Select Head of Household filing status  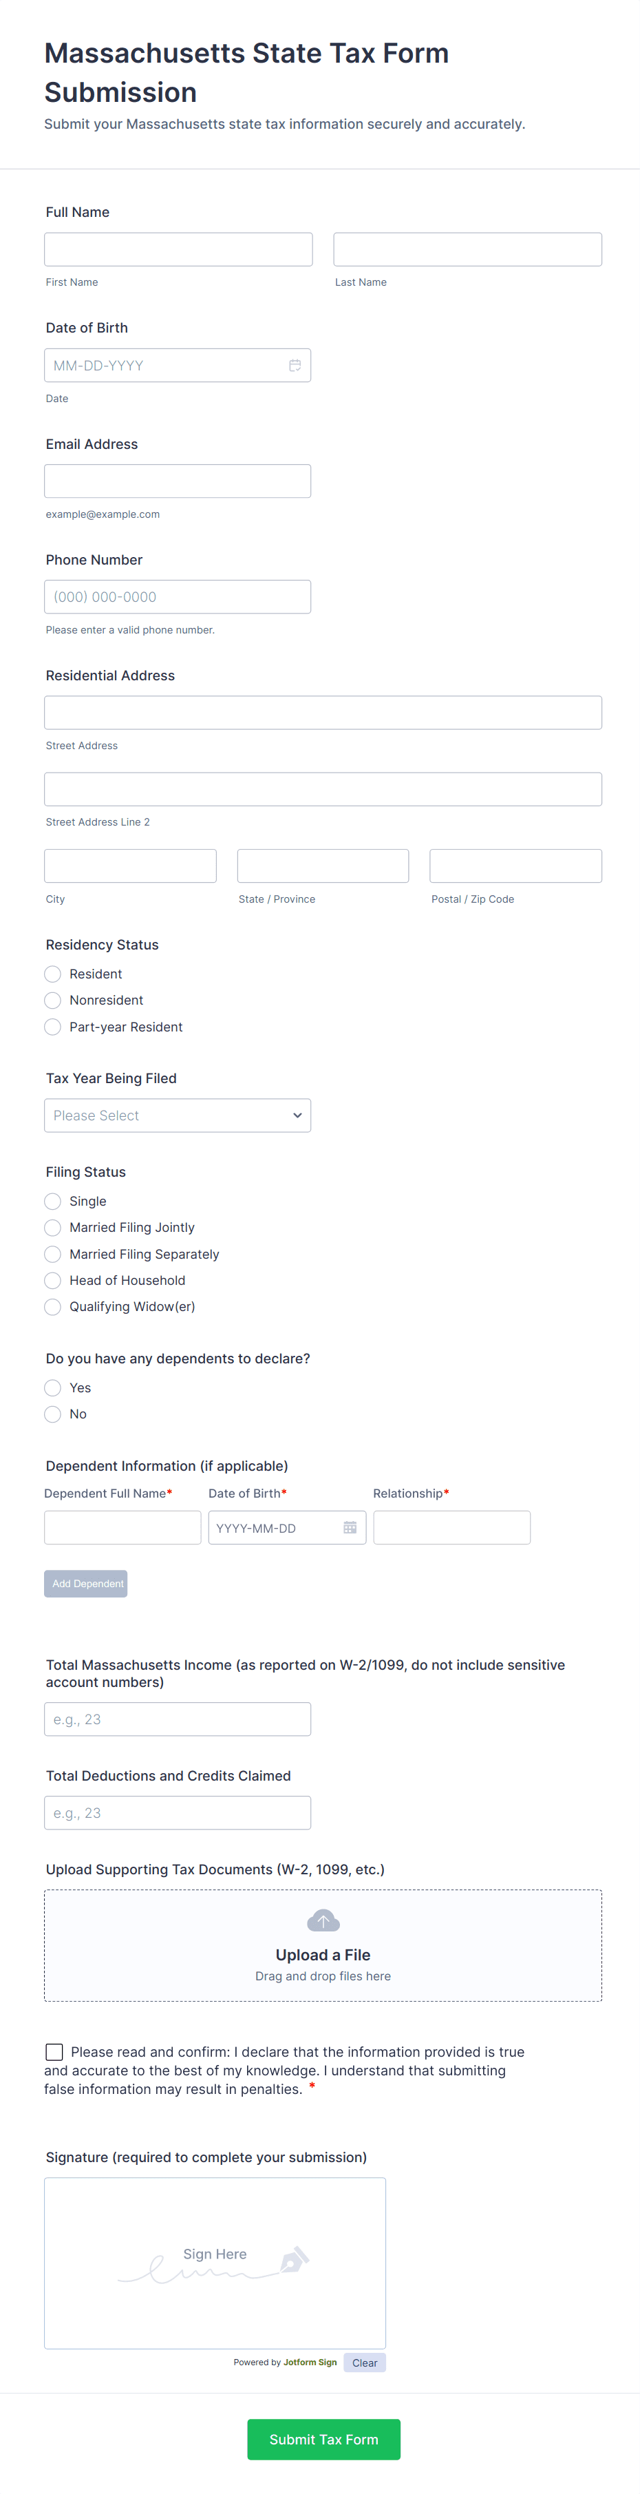[53, 1281]
